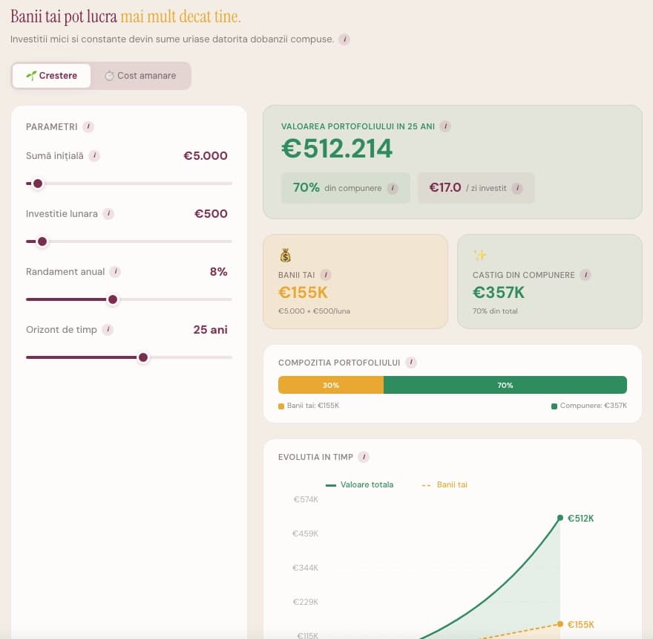Click the €500 monthly investment value
Screen dimensions: 653x639
coord(211,213)
